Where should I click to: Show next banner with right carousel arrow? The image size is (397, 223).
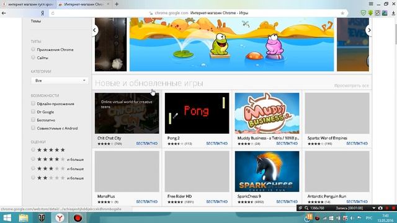(x=369, y=30)
